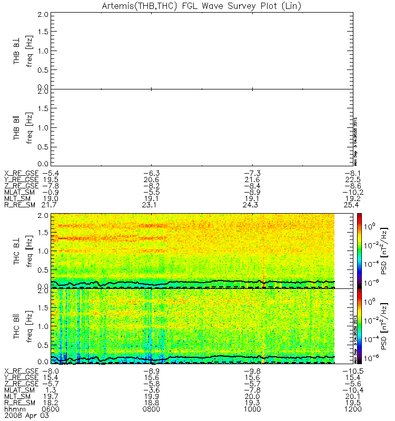Select the "THB B∥" axis label
This screenshot has width=395, height=421.
tap(16, 128)
